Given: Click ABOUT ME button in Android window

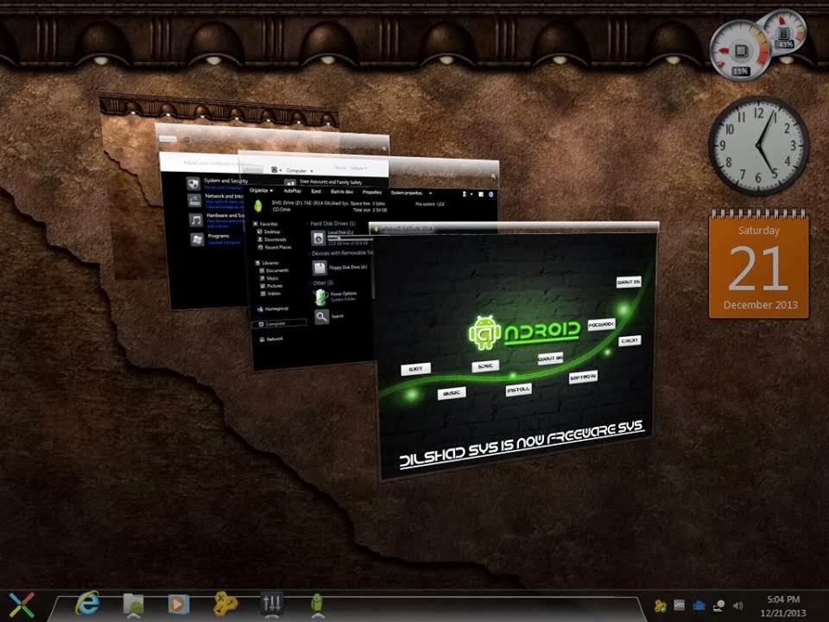Looking at the screenshot, I should pyautogui.click(x=550, y=358).
